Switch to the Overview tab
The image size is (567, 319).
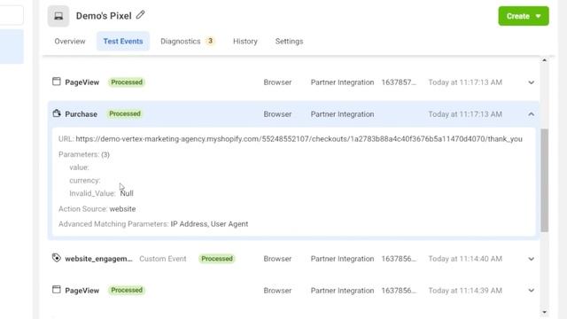coord(70,42)
